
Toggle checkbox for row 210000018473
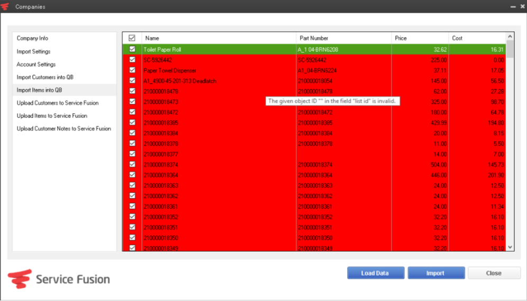click(132, 101)
